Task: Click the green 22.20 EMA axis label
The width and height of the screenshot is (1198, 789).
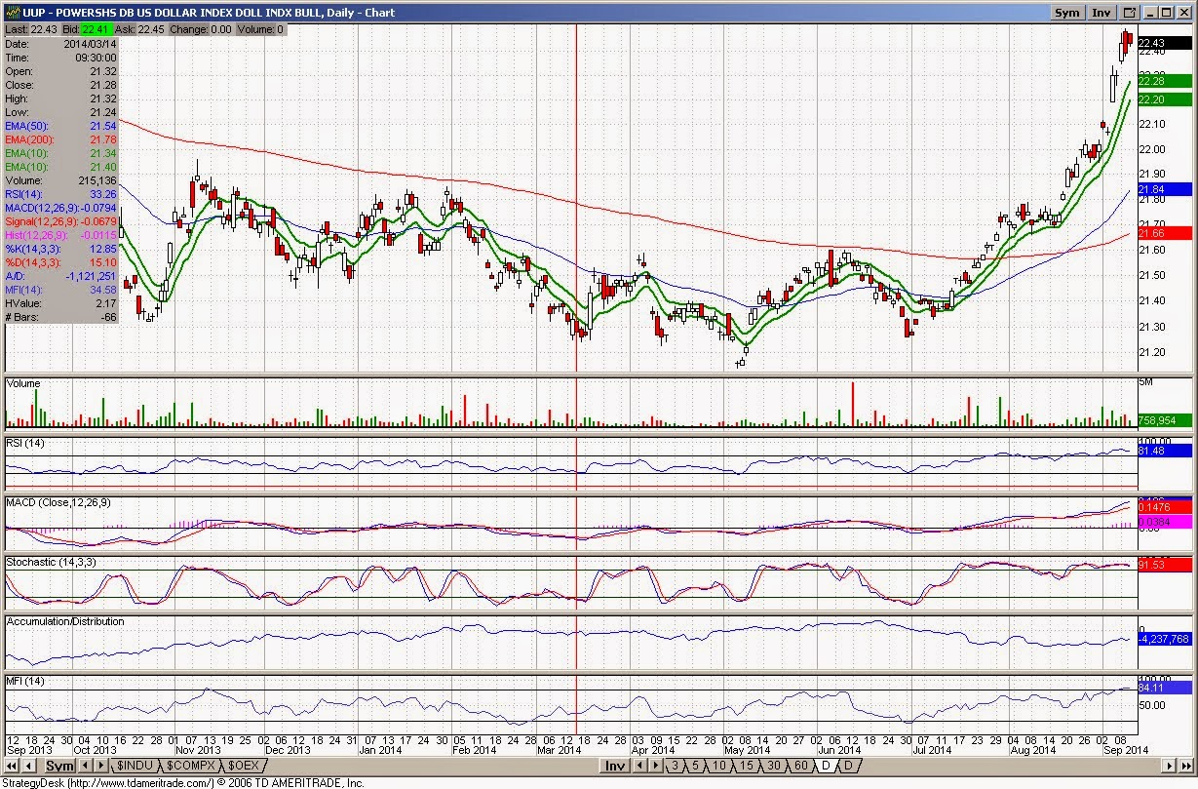Action: (x=1164, y=99)
